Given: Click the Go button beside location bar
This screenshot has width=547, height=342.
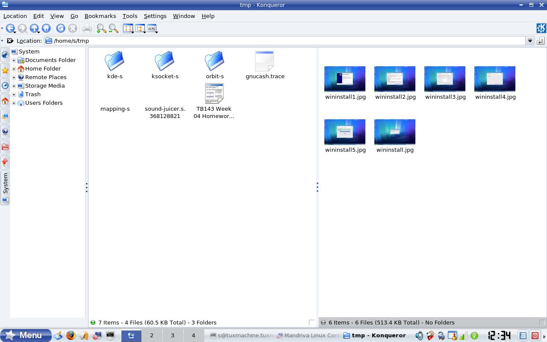Looking at the screenshot, I should pyautogui.click(x=541, y=41).
